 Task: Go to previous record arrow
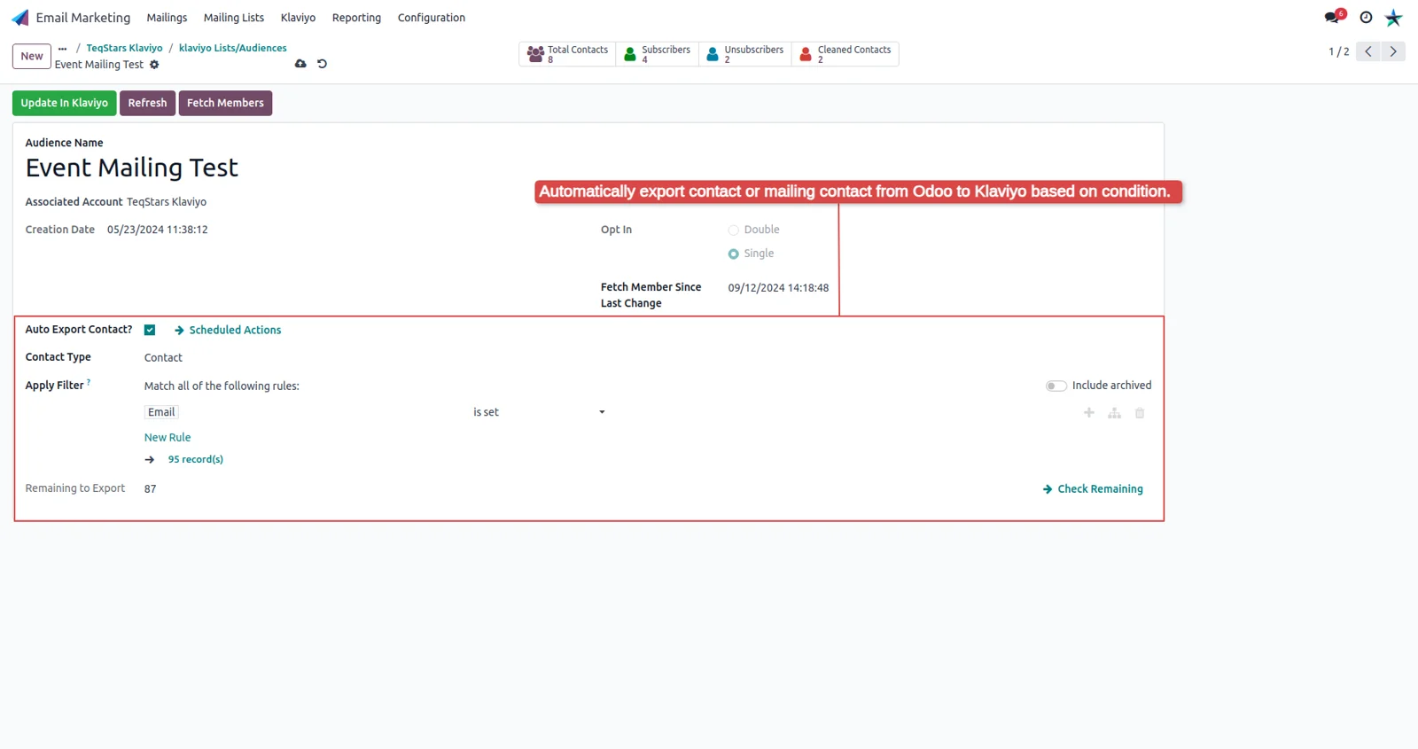(1368, 51)
